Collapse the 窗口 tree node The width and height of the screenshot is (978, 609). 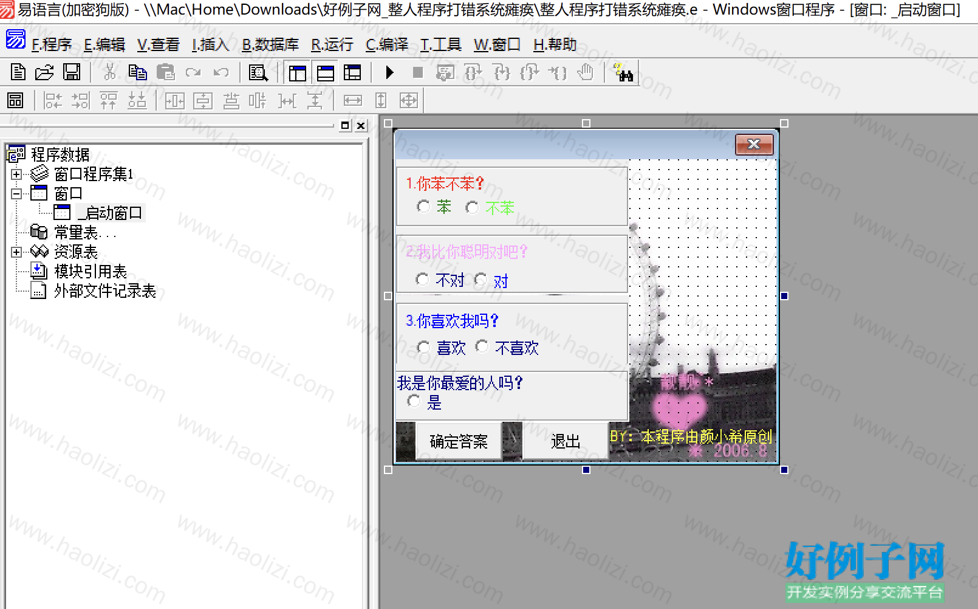coord(16,194)
